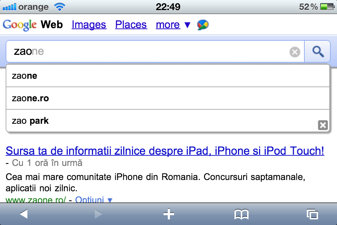Image resolution: width=337 pixels, height=225 pixels.
Task: Switch to the Images tab
Action: tap(89, 25)
